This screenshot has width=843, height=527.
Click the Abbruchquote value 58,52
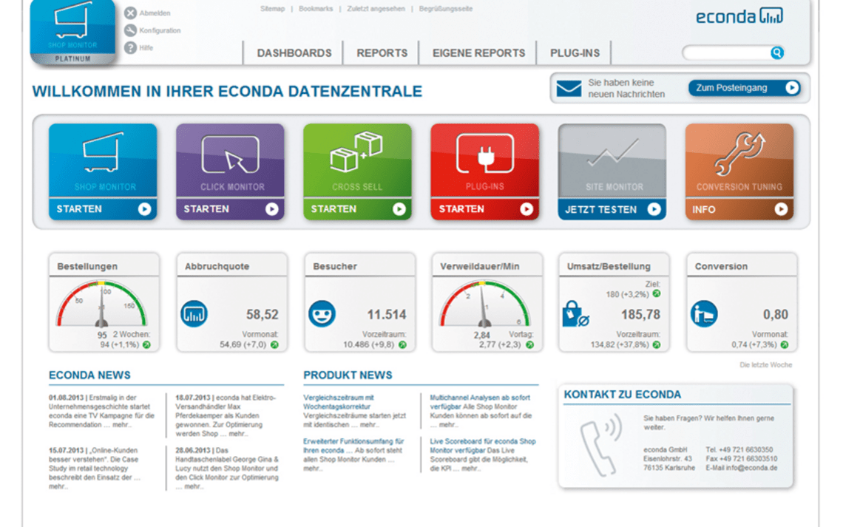click(263, 315)
